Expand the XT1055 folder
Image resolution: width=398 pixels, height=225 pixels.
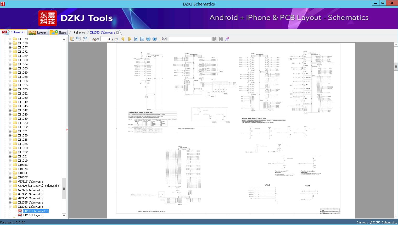tap(10, 85)
